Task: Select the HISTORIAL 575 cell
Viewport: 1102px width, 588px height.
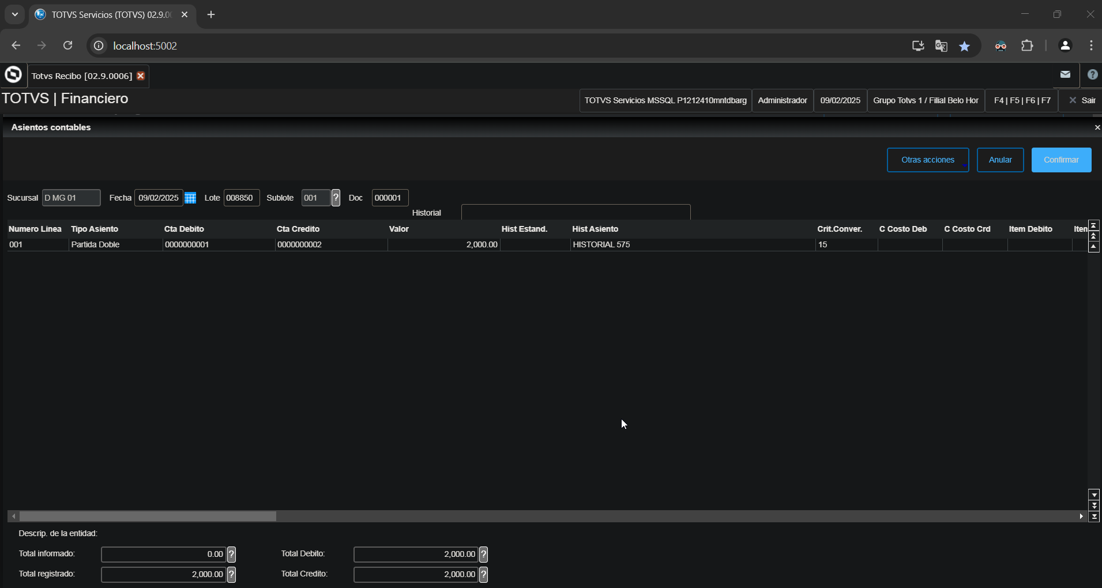Action: point(693,245)
